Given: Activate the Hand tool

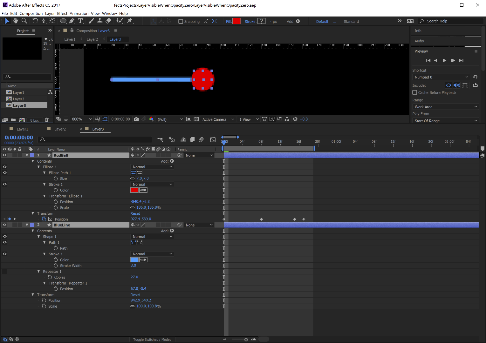Looking at the screenshot, I should (15, 21).
